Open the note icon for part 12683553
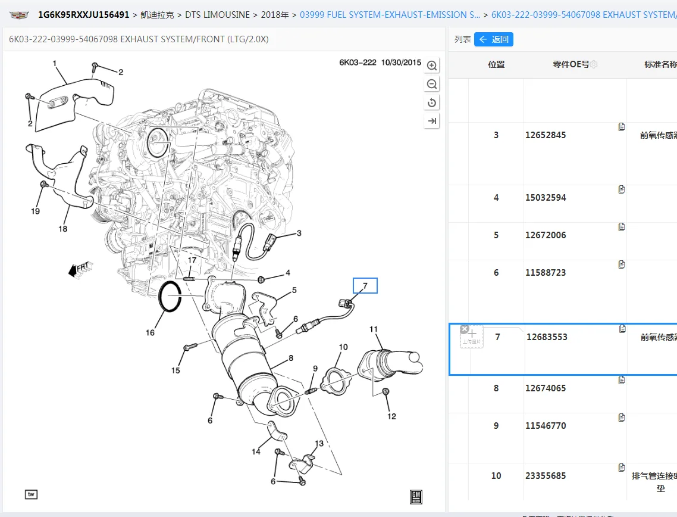 click(622, 329)
